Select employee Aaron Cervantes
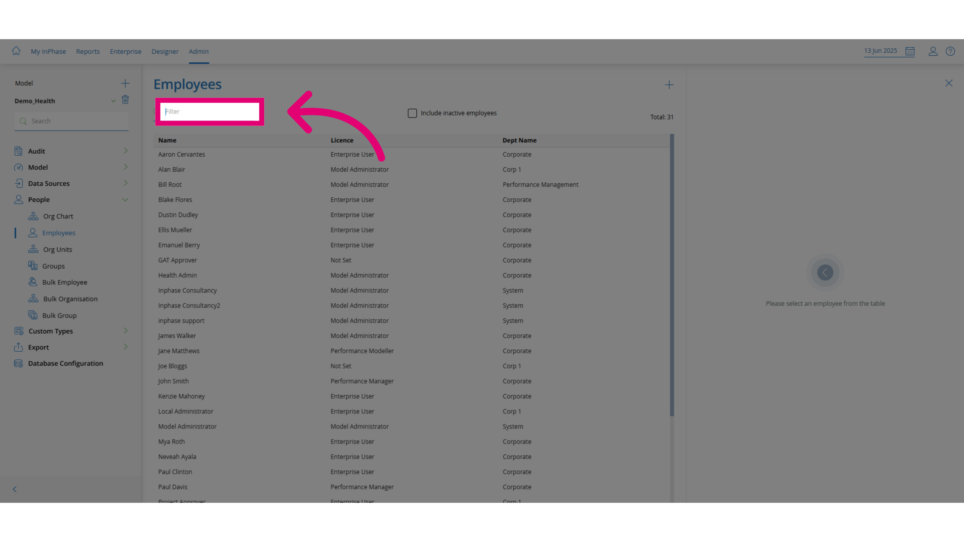The width and height of the screenshot is (964, 542). click(x=182, y=155)
